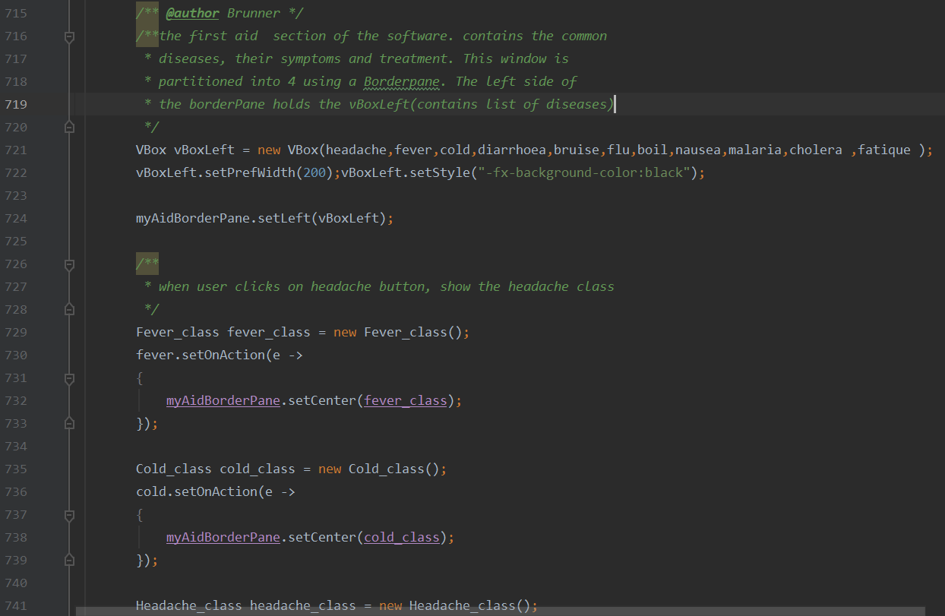945x616 pixels.
Task: Click the malaria argument in the VBox constructor
Action: click(x=755, y=150)
